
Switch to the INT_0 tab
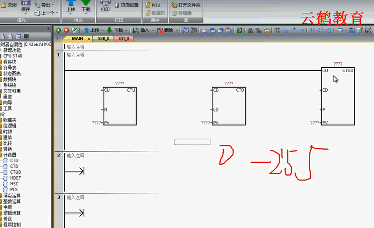click(124, 38)
